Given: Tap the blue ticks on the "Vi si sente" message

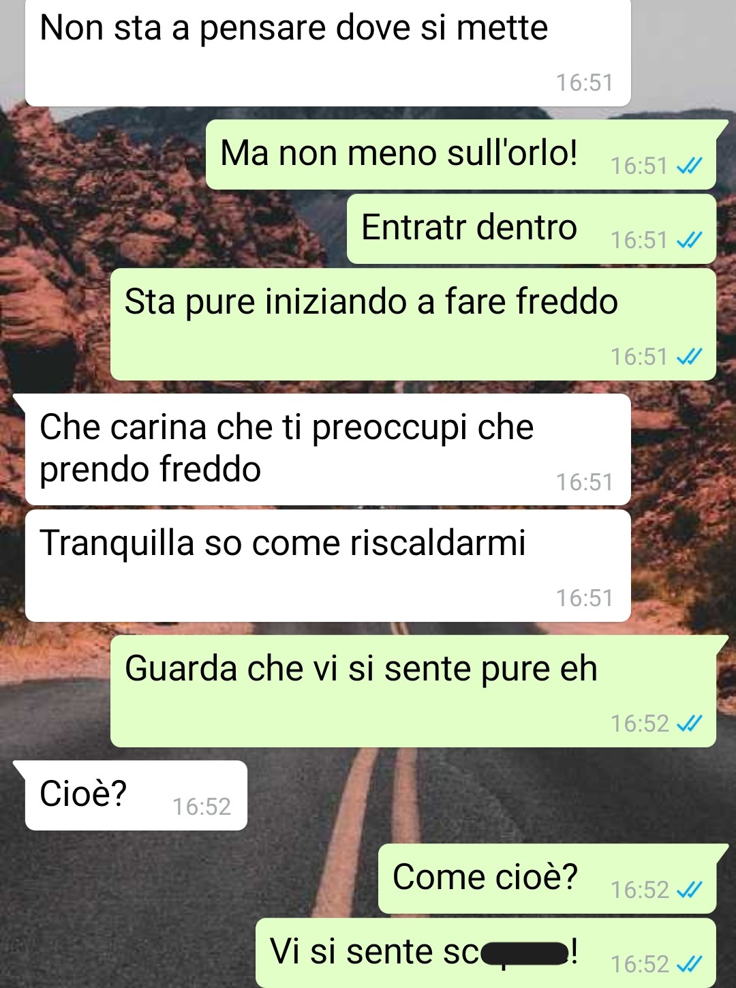Looking at the screenshot, I should [689, 964].
